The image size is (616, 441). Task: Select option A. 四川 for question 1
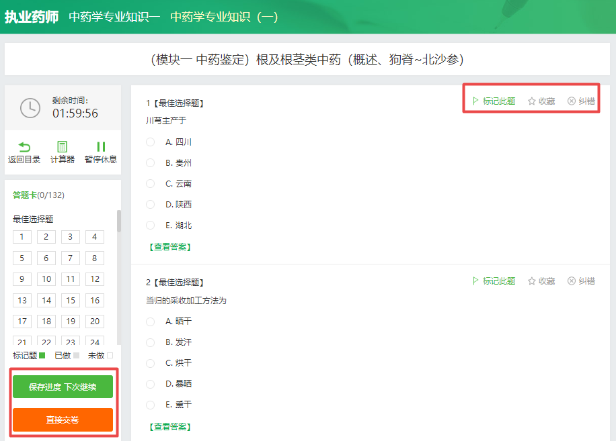[151, 142]
